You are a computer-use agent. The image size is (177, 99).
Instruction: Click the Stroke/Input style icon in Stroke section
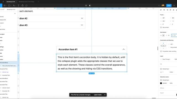tap(161, 69)
